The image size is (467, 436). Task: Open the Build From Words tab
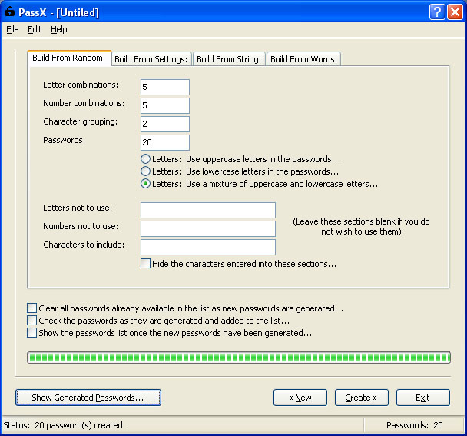point(303,59)
